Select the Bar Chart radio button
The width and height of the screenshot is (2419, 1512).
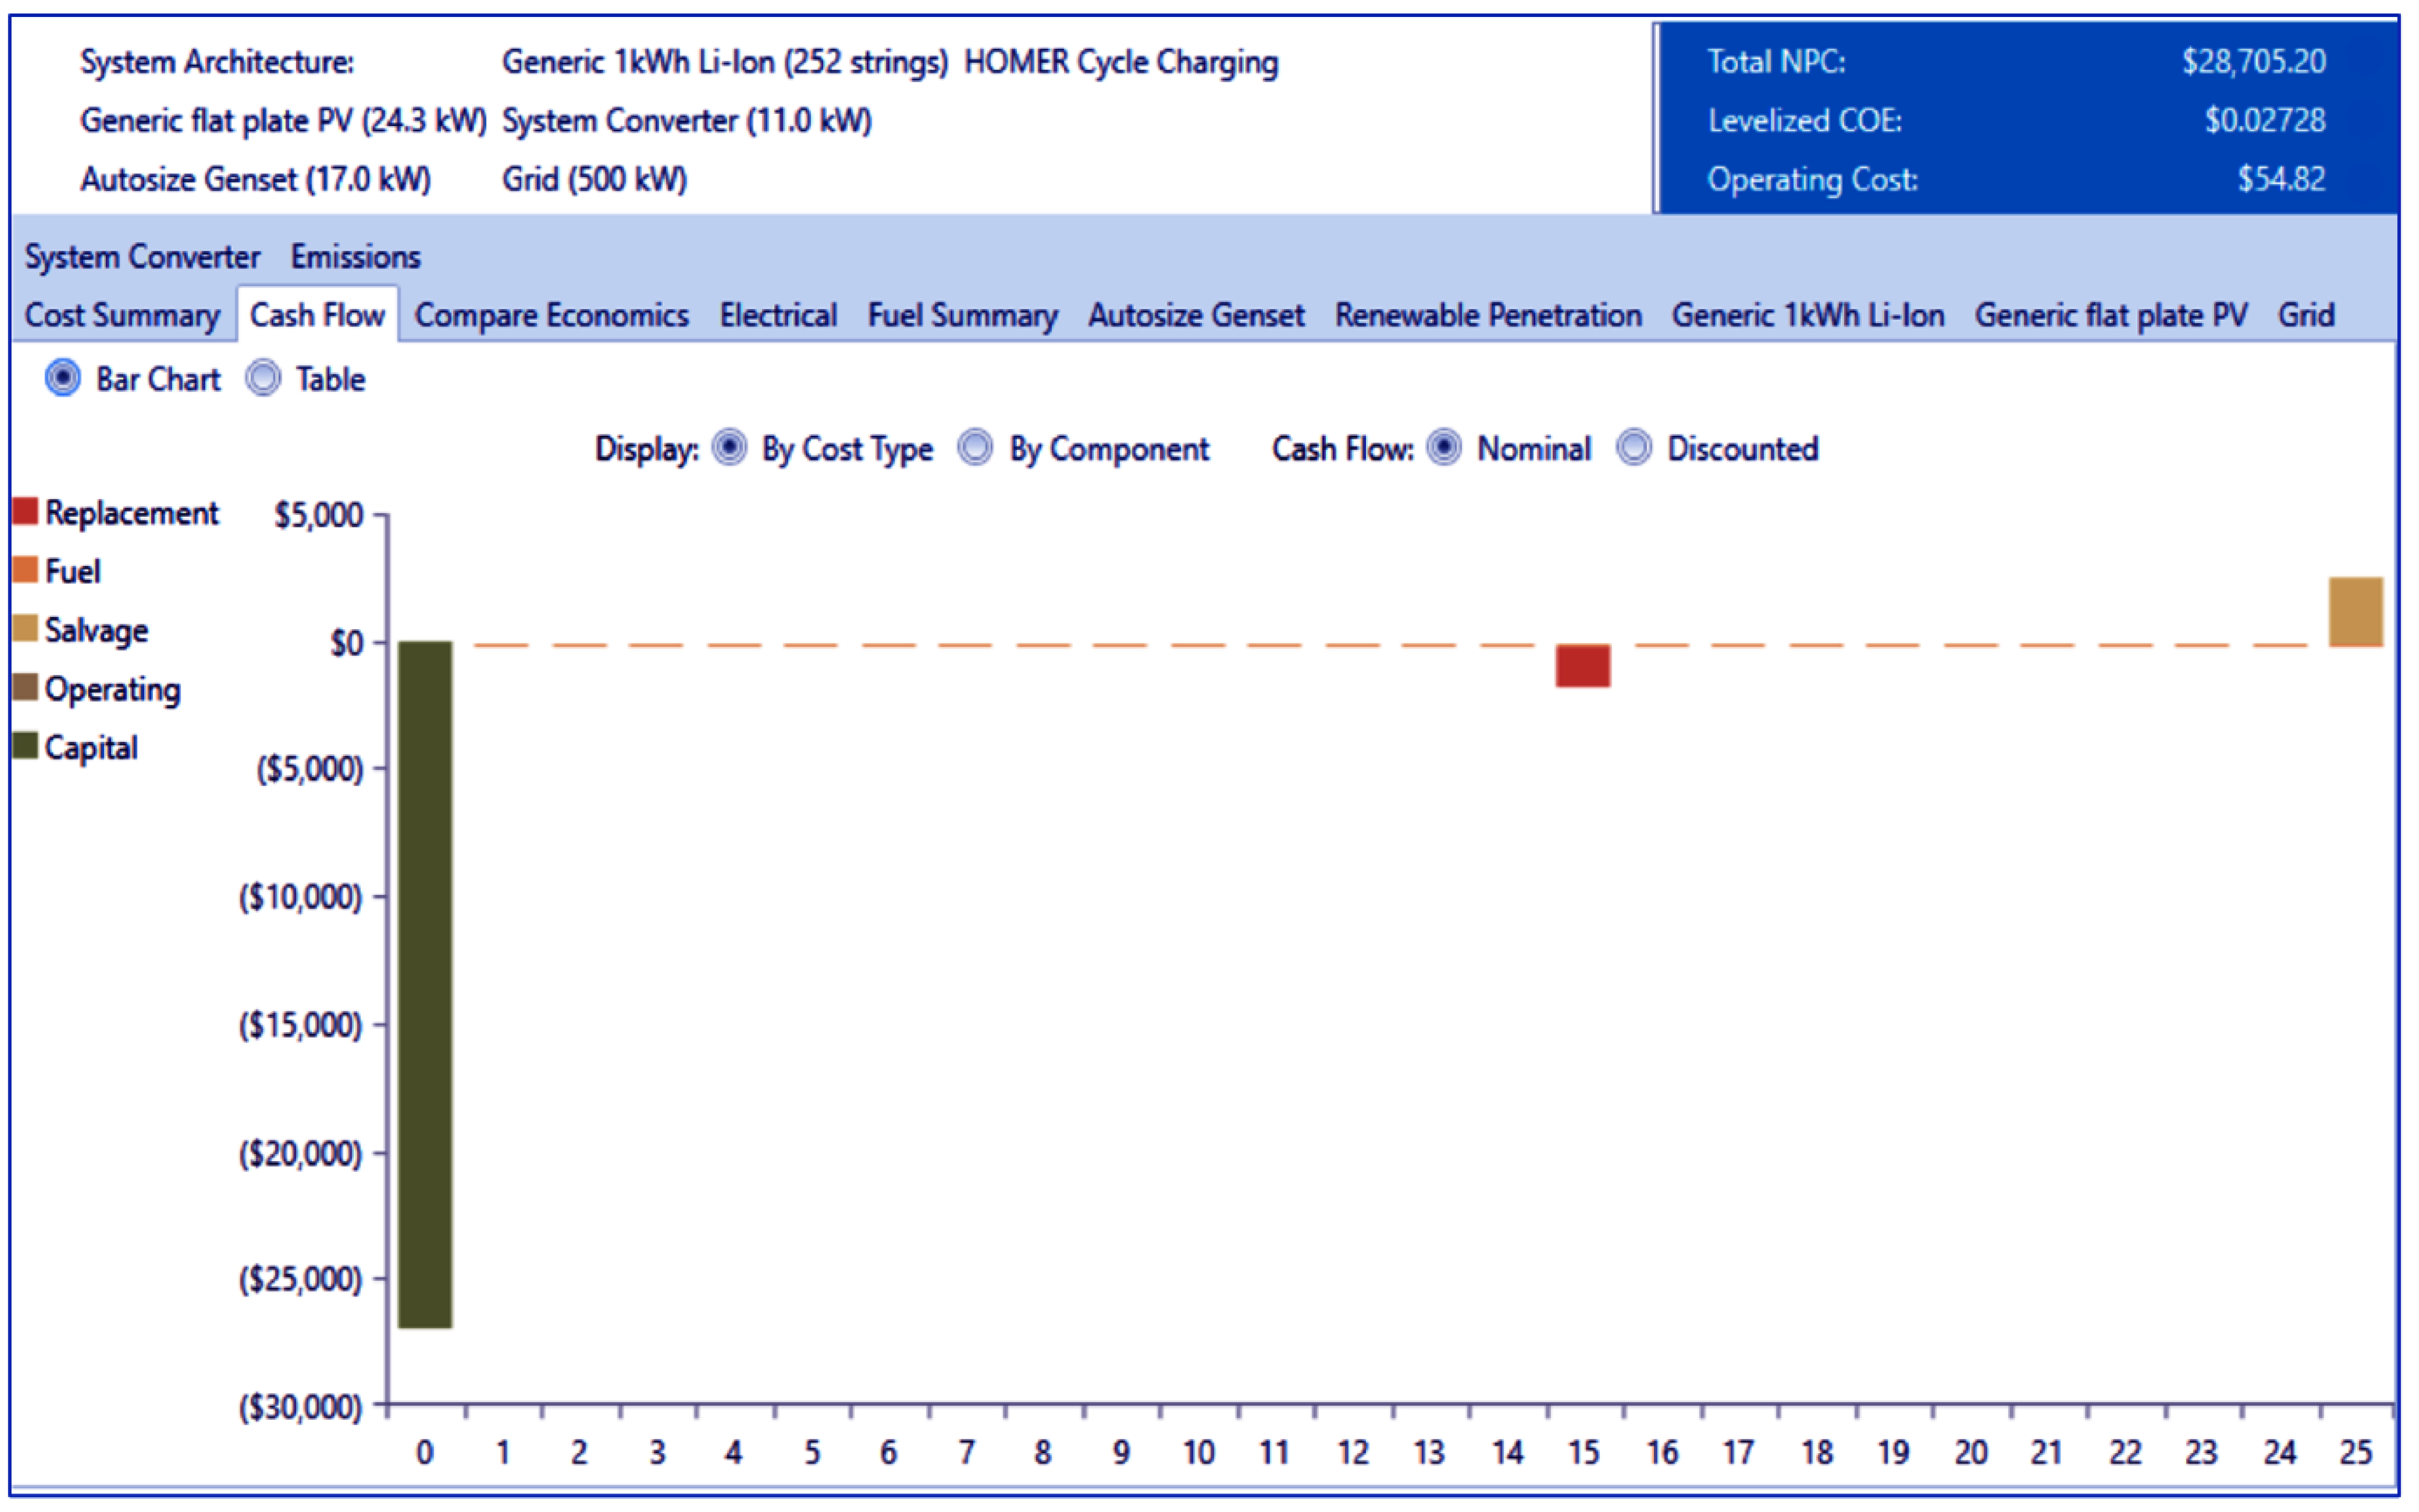coord(63,379)
